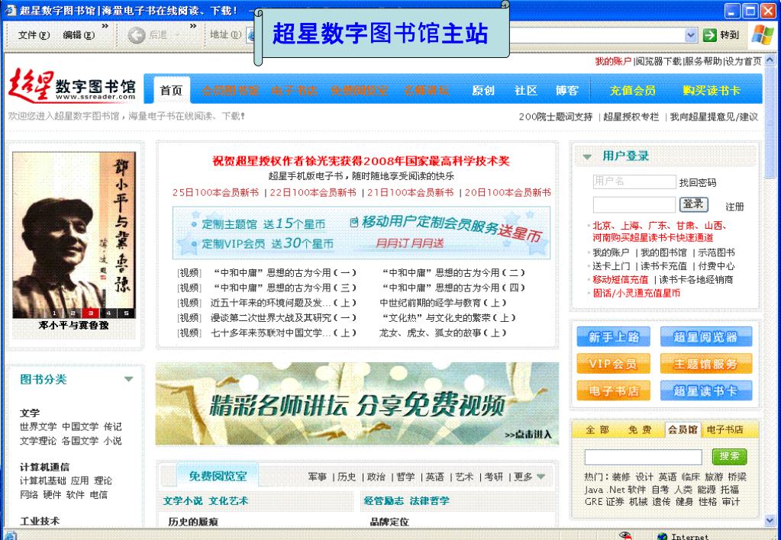
Task: Click the page scrollbar up arrow
Action: point(770,61)
